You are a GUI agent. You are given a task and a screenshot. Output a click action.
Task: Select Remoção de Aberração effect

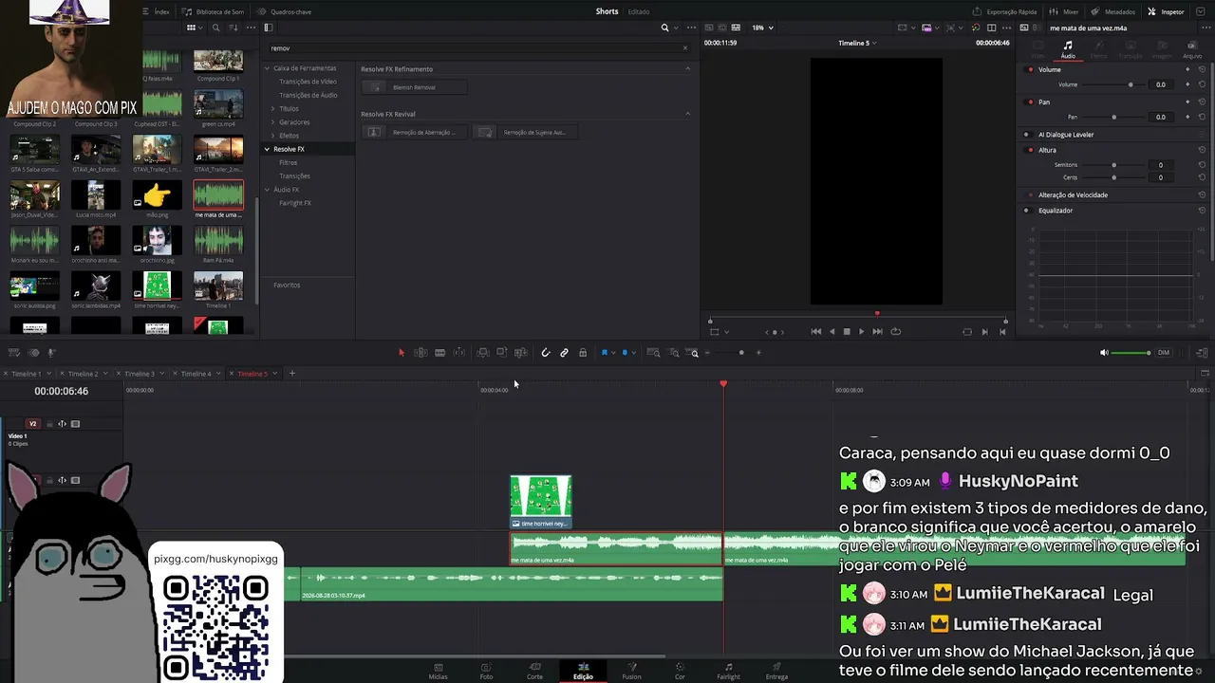[414, 132]
